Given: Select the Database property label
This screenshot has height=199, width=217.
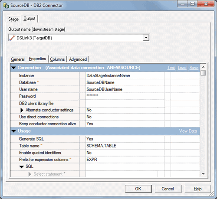Looking at the screenshot, I should tap(27, 82).
